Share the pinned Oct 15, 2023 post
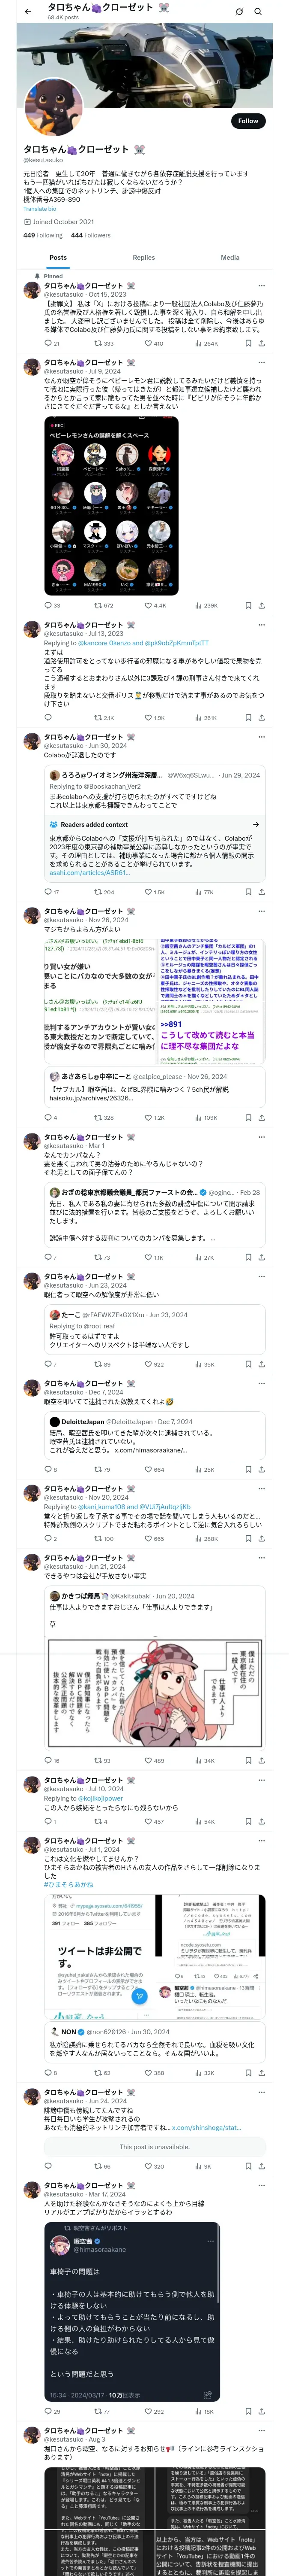Viewport: 289px width, 2576px height. coord(261,343)
